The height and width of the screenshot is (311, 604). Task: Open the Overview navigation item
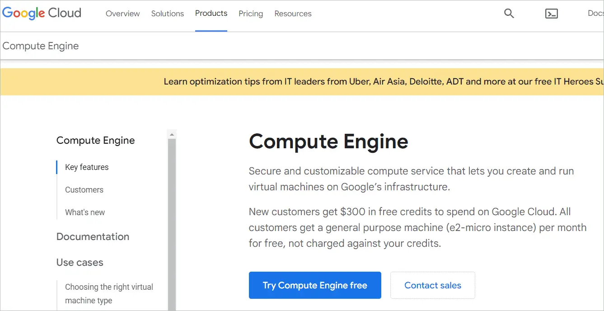(x=123, y=14)
